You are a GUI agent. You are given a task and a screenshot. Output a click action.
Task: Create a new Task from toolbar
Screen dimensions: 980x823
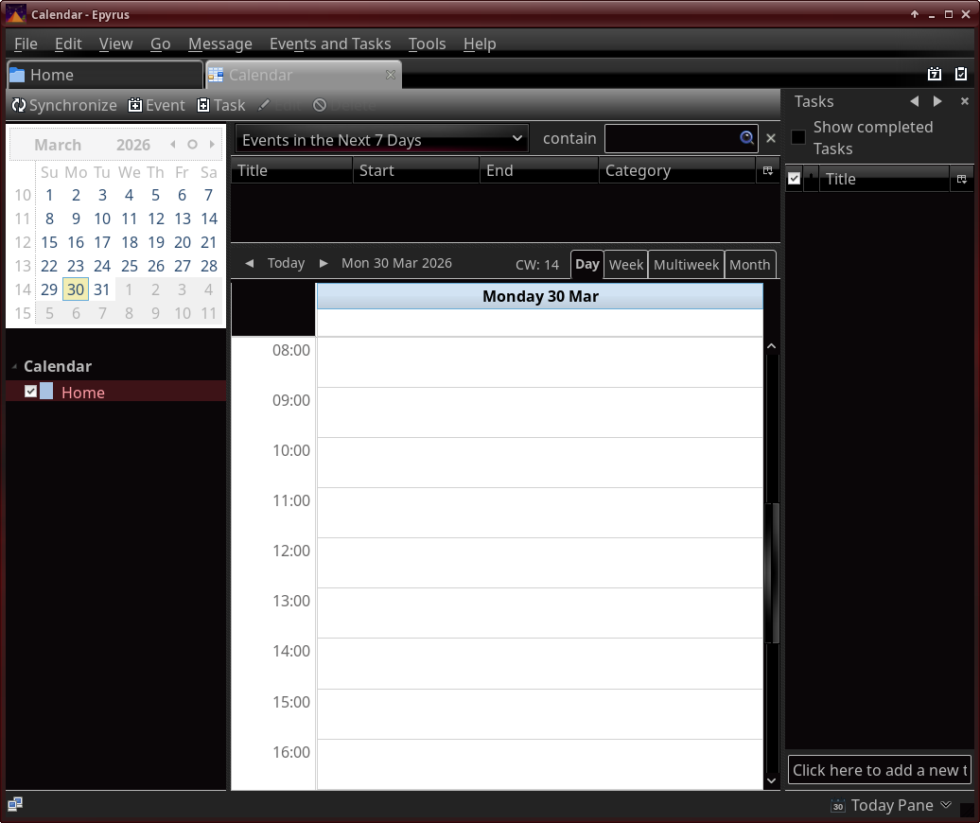click(203, 105)
